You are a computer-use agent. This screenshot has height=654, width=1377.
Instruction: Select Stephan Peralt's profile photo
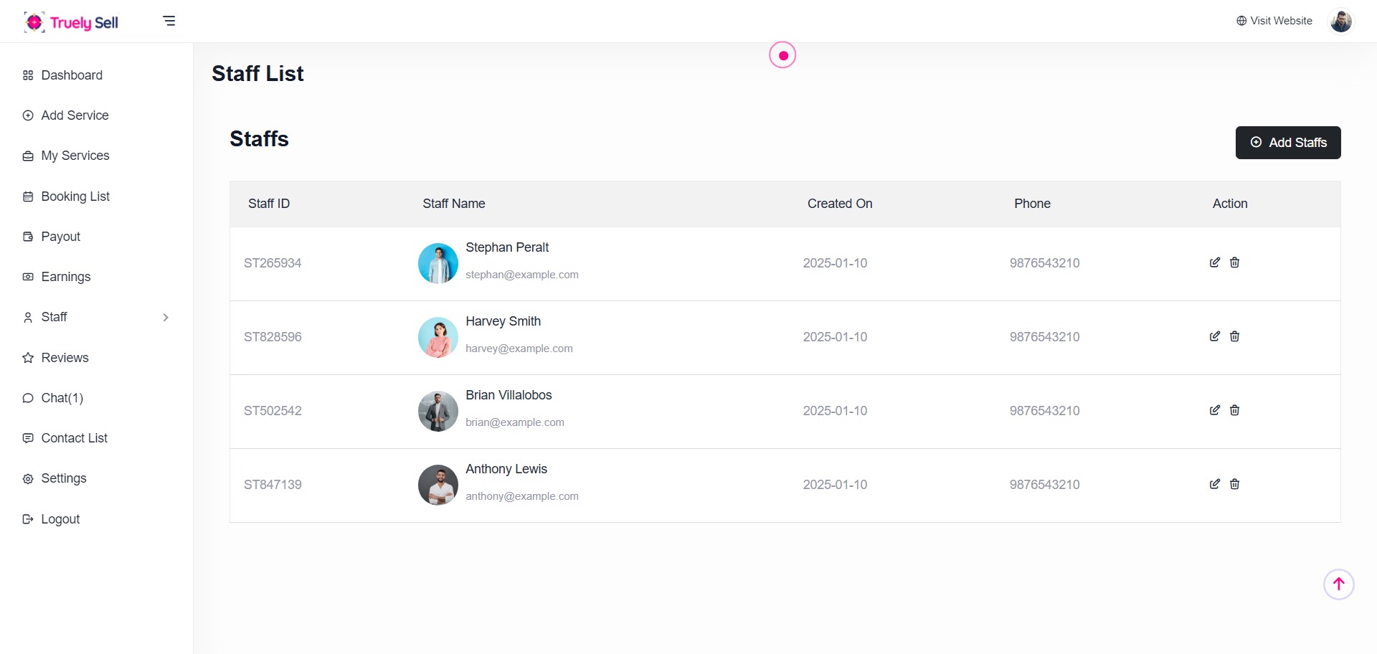437,263
